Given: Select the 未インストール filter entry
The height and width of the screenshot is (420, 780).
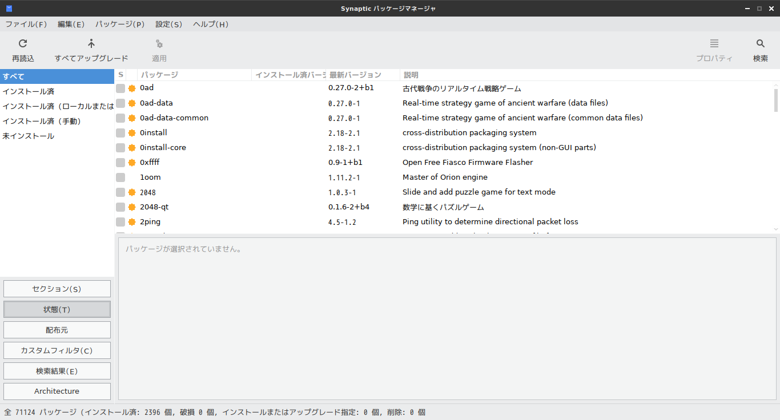Looking at the screenshot, I should tap(57, 136).
